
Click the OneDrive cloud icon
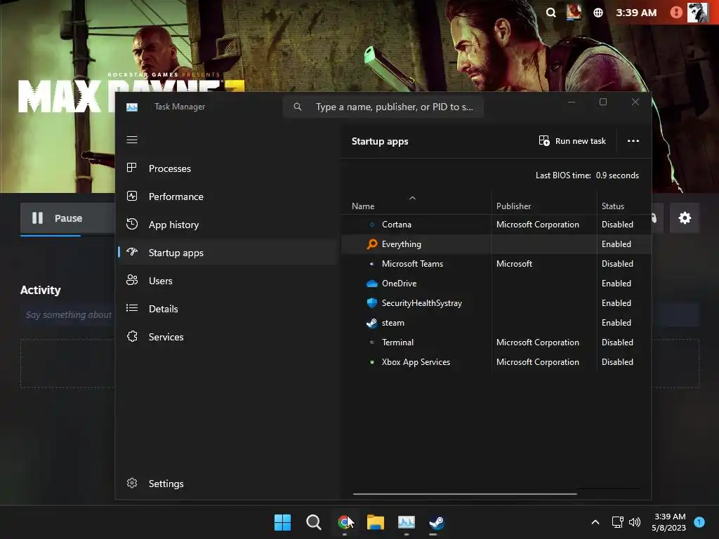[372, 284]
